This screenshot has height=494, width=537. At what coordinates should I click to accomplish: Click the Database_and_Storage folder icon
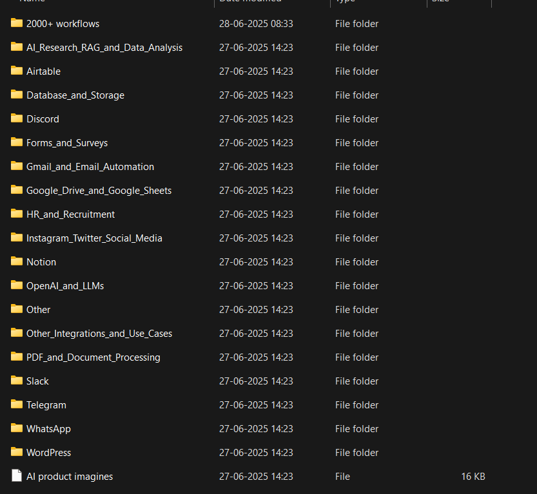(x=17, y=95)
